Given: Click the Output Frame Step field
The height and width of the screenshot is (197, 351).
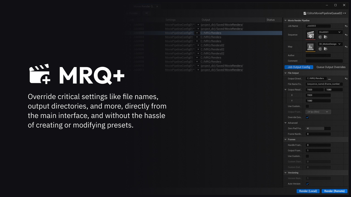Looking at the screenshot, I should [318, 150].
